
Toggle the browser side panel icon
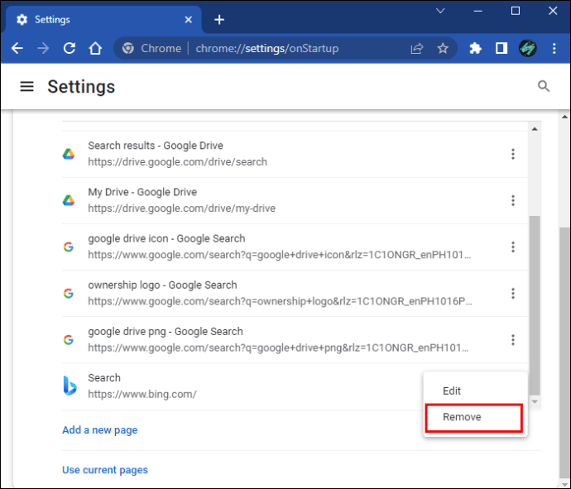coord(501,49)
